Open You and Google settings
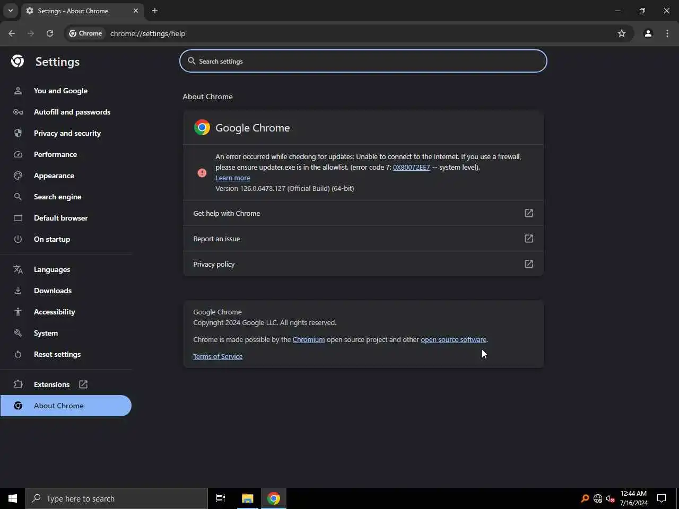This screenshot has height=509, width=679. (x=66, y=91)
